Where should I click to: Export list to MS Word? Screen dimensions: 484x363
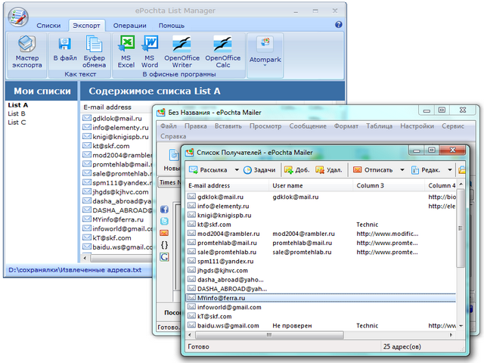150,52
